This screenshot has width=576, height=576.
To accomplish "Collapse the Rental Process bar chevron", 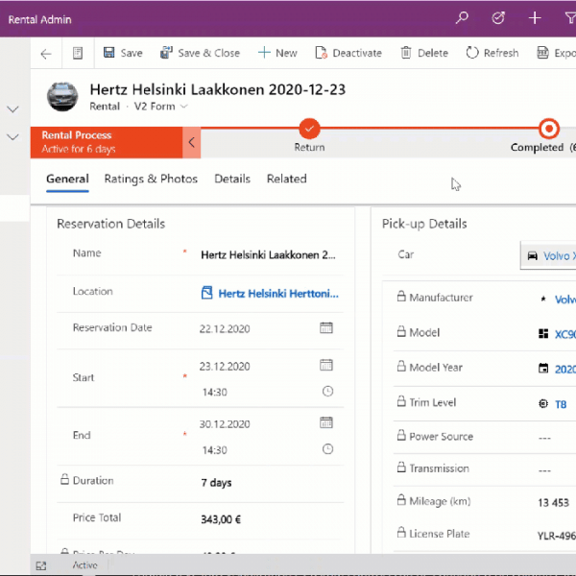I will 191,142.
